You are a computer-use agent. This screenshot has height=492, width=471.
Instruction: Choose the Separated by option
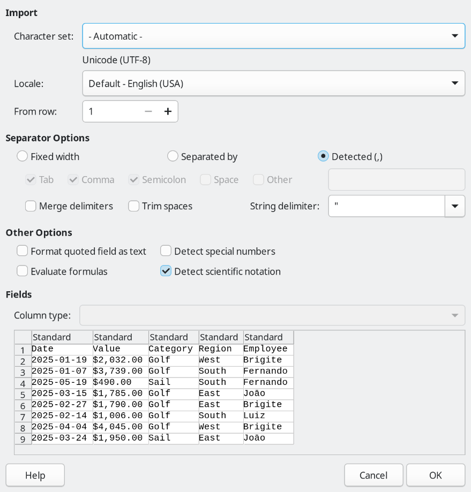tap(173, 156)
